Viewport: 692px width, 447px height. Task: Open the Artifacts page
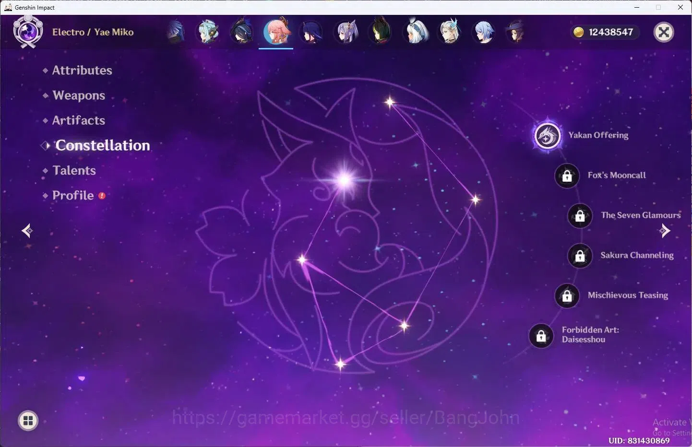coord(79,120)
